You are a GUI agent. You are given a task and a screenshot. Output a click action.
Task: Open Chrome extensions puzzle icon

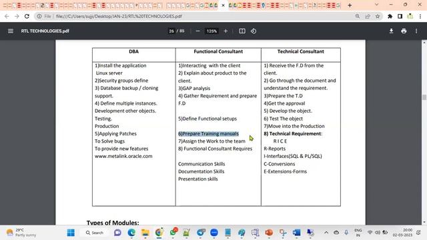[390, 16]
